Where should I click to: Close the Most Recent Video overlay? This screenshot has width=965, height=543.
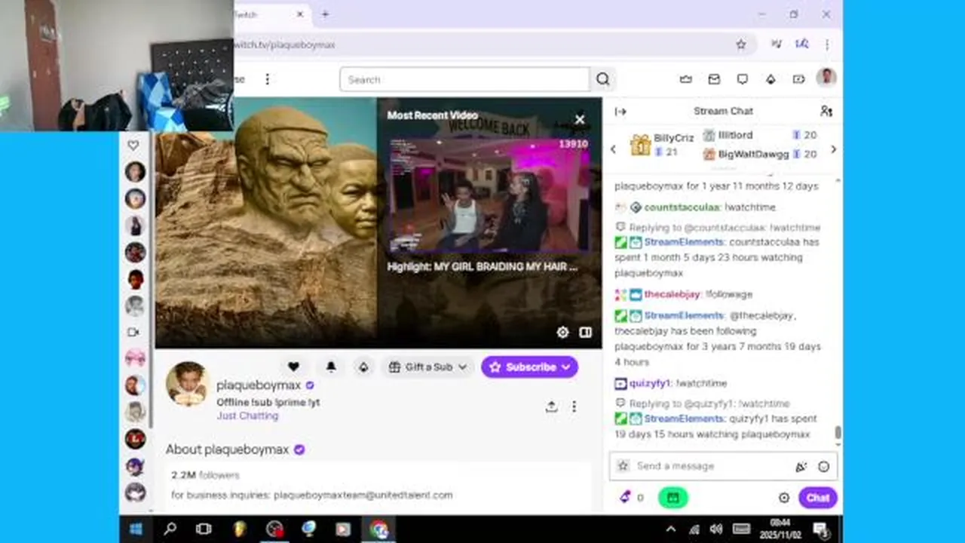click(x=580, y=119)
